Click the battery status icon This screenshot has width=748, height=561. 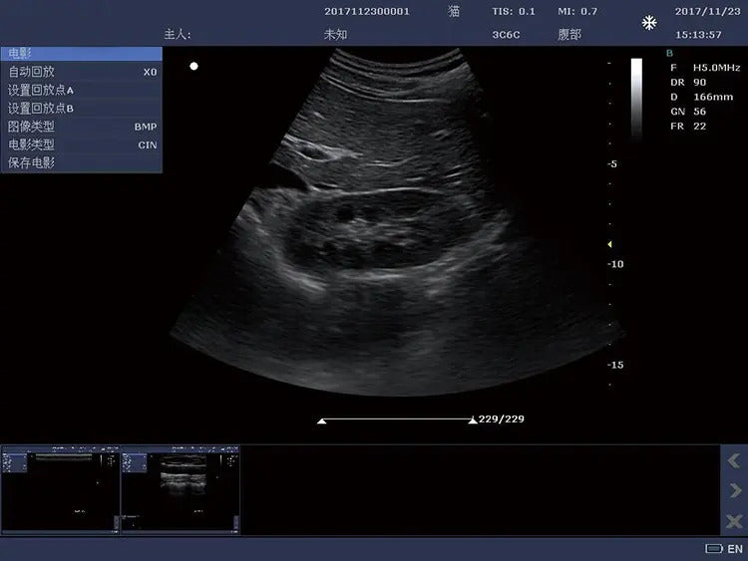point(713,549)
